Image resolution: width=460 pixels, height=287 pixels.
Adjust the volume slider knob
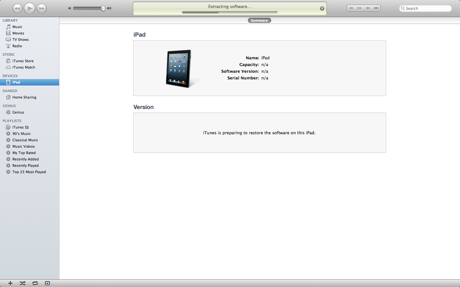coord(103,8)
